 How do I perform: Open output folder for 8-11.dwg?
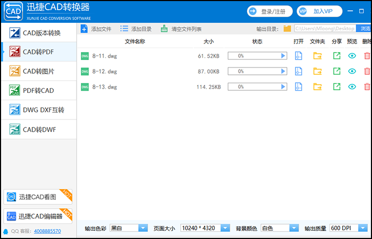click(x=317, y=56)
